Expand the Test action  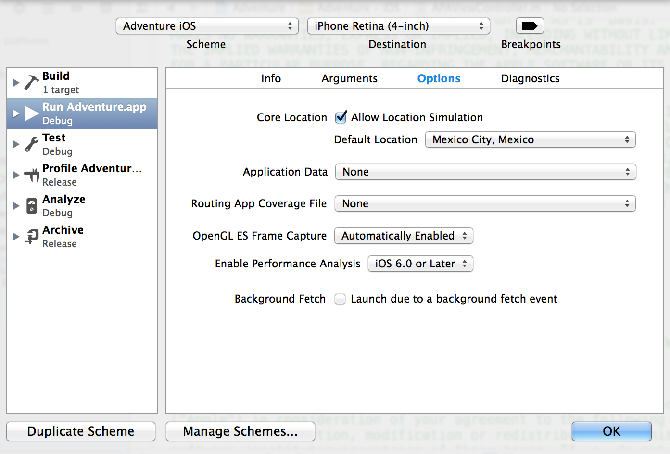point(15,144)
